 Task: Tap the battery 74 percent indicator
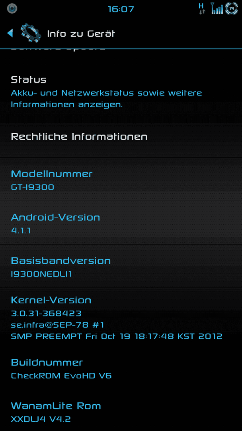(x=231, y=8)
